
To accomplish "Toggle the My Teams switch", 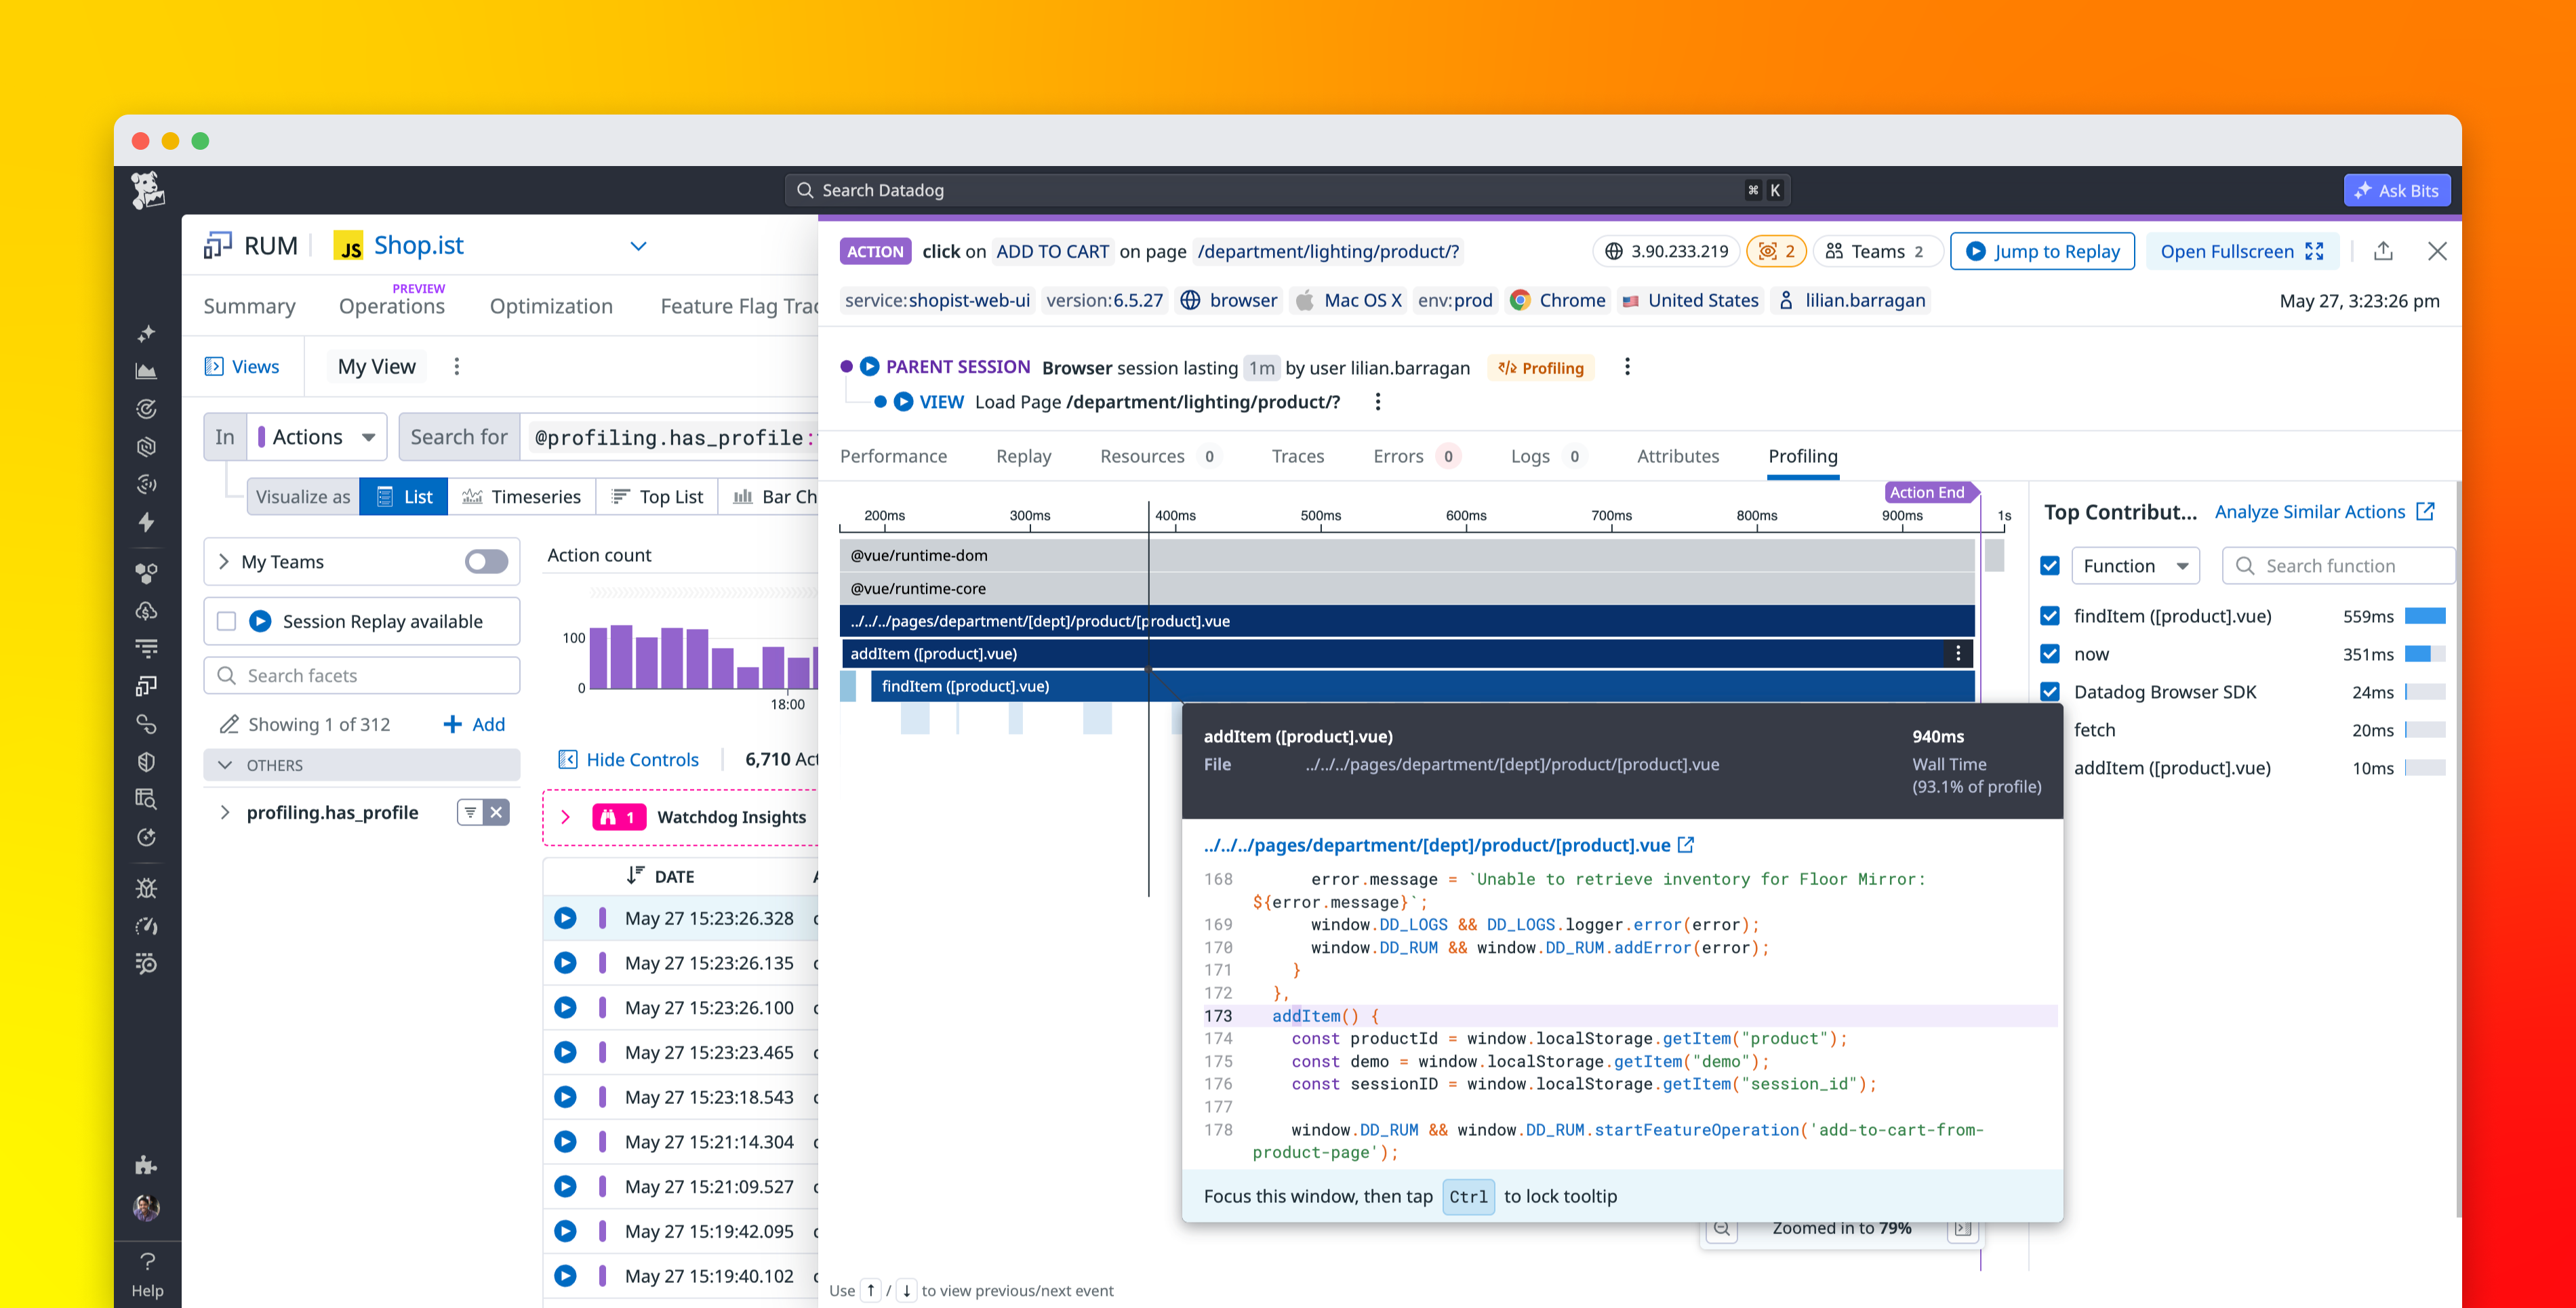I will [487, 562].
